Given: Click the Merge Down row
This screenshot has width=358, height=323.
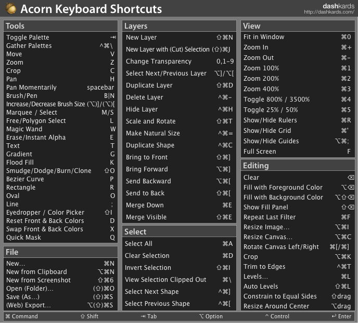Looking at the screenshot, I should (179, 205).
